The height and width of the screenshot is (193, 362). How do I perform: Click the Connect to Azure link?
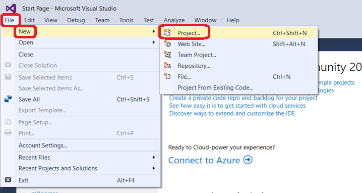click(x=204, y=160)
